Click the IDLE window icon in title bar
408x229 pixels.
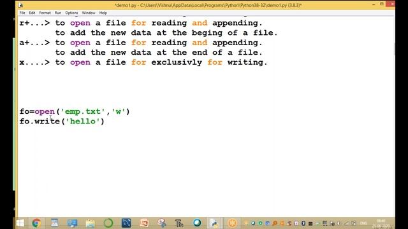click(20, 5)
